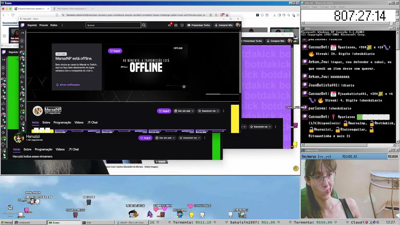Switch to info.txt Bloco de notas taskbar item
Viewport: 400px width, 225px height.
tap(132, 222)
